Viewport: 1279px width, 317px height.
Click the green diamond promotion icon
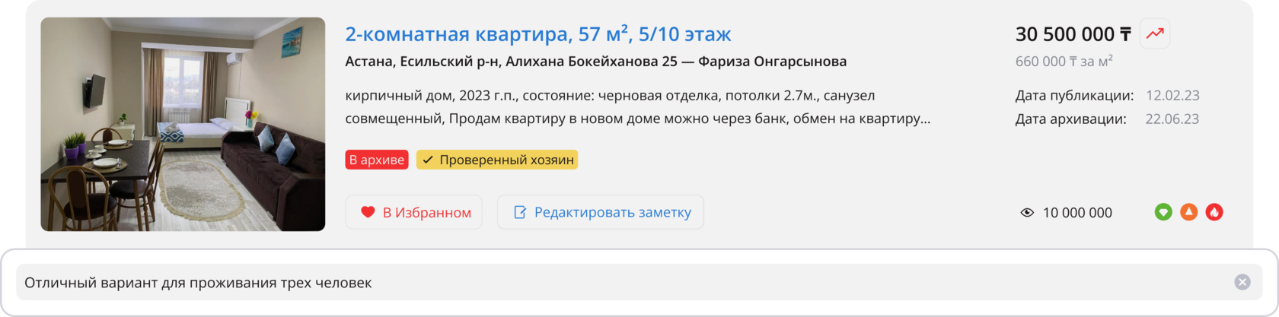point(1163,212)
